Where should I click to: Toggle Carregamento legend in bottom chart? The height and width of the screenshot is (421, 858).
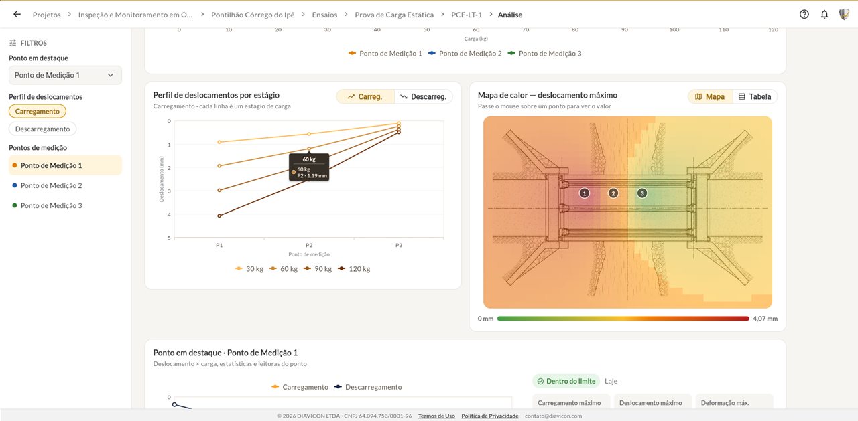(x=300, y=387)
